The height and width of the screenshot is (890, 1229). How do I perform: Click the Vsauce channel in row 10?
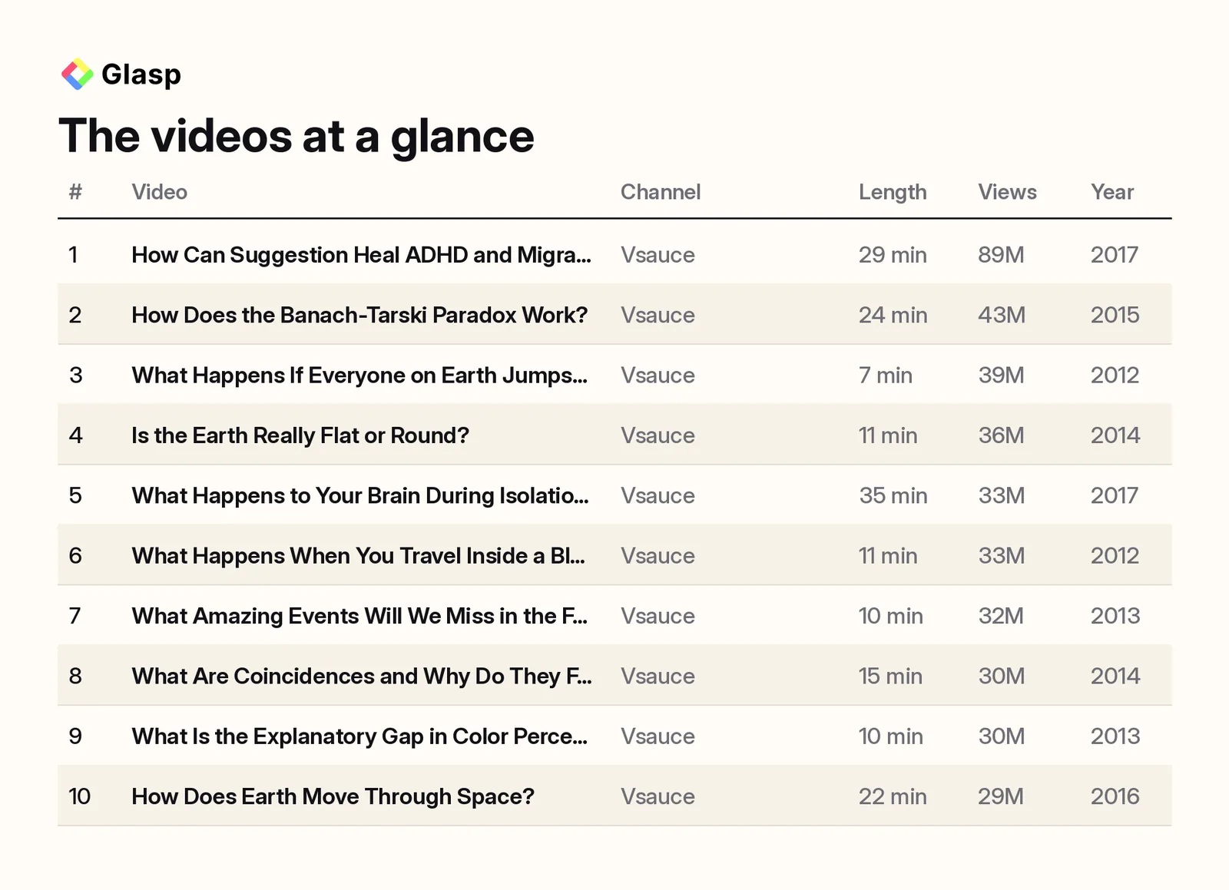coord(658,796)
